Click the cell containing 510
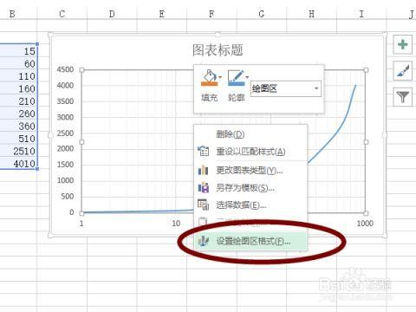Image resolution: width=416 pixels, height=312 pixels. click(18, 139)
